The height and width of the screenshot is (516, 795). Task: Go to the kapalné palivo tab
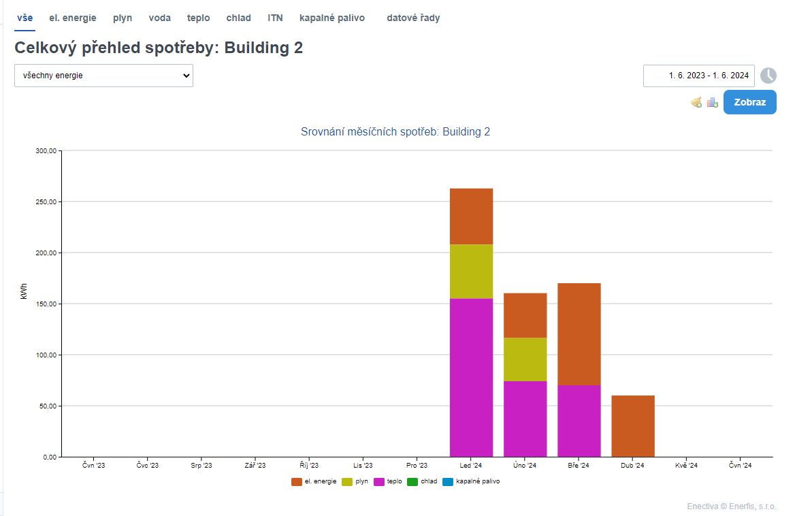[331, 18]
